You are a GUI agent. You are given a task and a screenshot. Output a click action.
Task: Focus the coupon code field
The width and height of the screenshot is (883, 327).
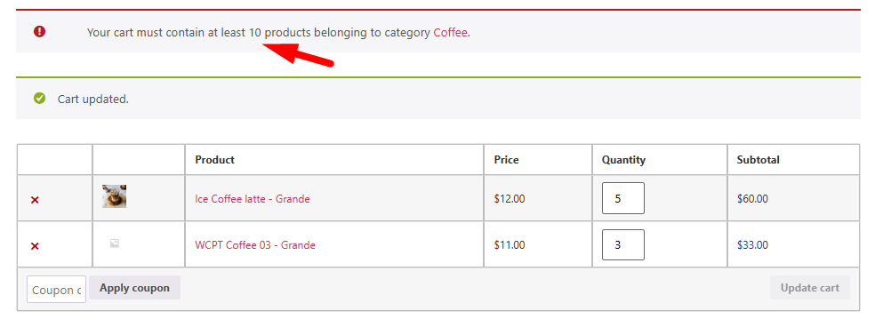[56, 290]
